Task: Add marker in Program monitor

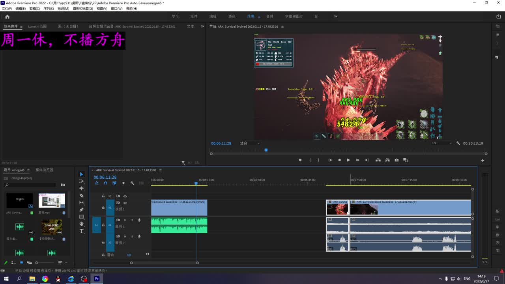Action: point(300,160)
